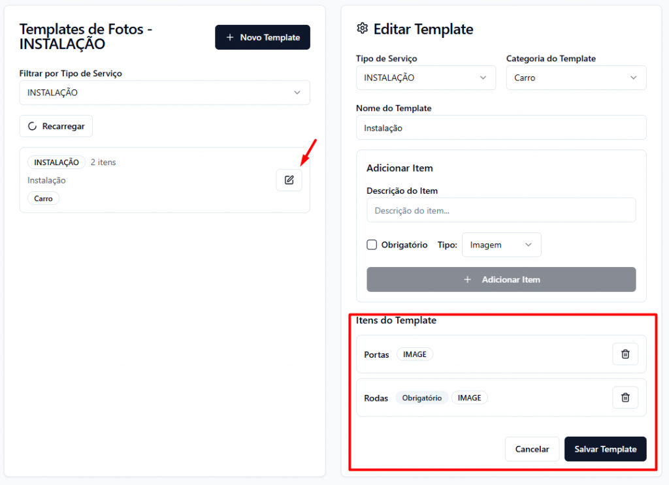Click the INSTALAÇÃO badge on template card
Viewport: 669px width, 485px height.
pos(56,162)
